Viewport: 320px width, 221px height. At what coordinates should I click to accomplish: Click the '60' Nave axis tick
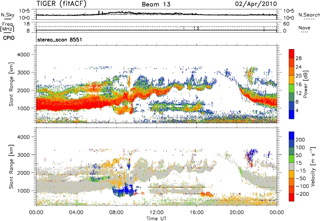point(286,24)
